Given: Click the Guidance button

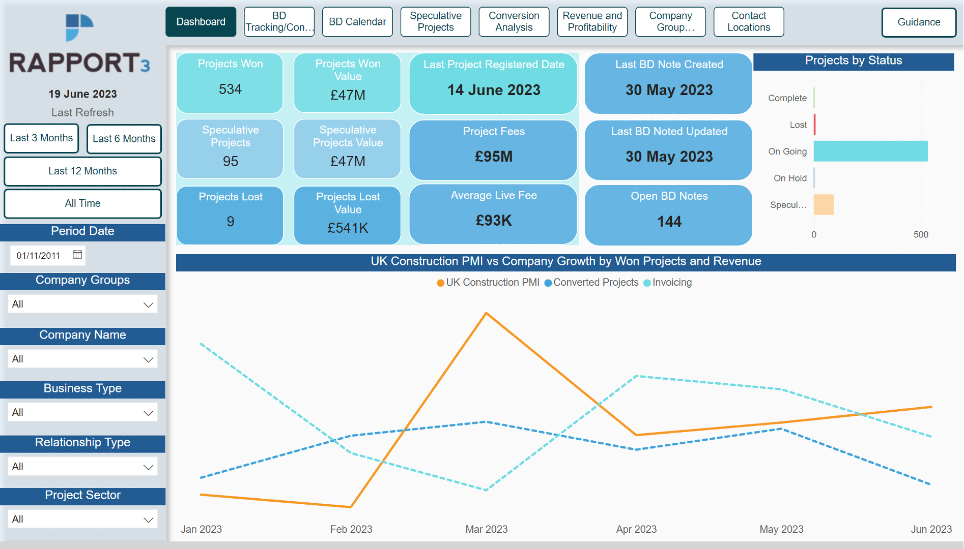Looking at the screenshot, I should [x=919, y=22].
